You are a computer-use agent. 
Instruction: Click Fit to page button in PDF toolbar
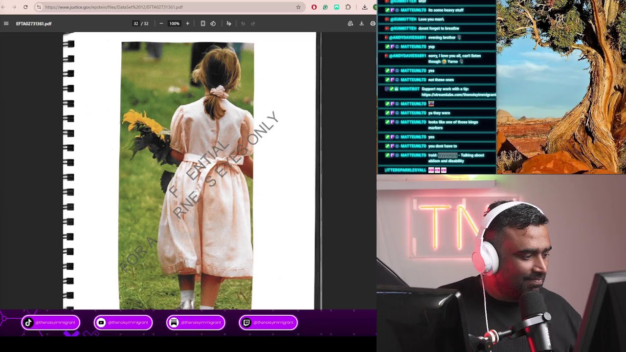(203, 23)
